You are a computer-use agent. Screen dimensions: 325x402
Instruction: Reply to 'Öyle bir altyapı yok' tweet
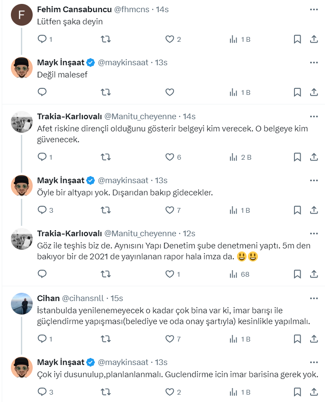tap(43, 210)
